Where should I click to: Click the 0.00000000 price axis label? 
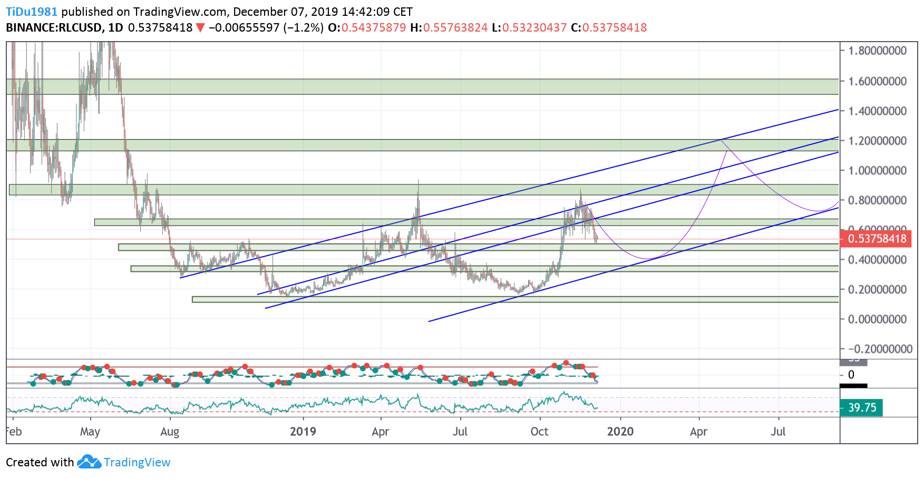click(877, 319)
